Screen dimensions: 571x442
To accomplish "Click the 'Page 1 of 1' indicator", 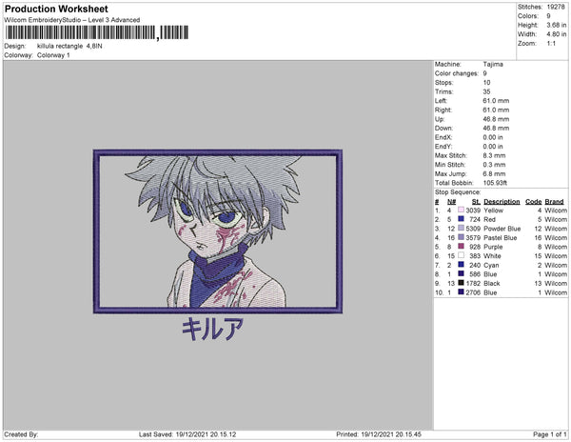I will click(x=550, y=434).
